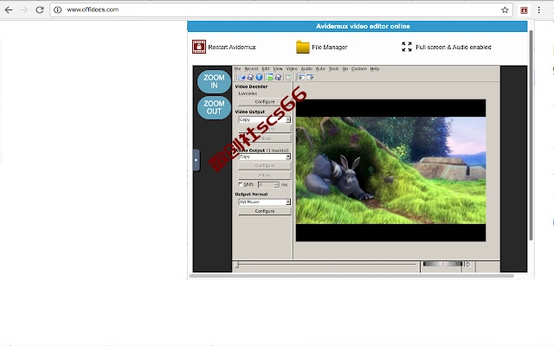554x346 pixels.
Task: Click the ZOOM IN button
Action: click(x=214, y=81)
